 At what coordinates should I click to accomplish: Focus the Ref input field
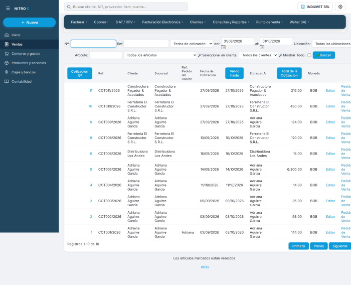pos(146,44)
